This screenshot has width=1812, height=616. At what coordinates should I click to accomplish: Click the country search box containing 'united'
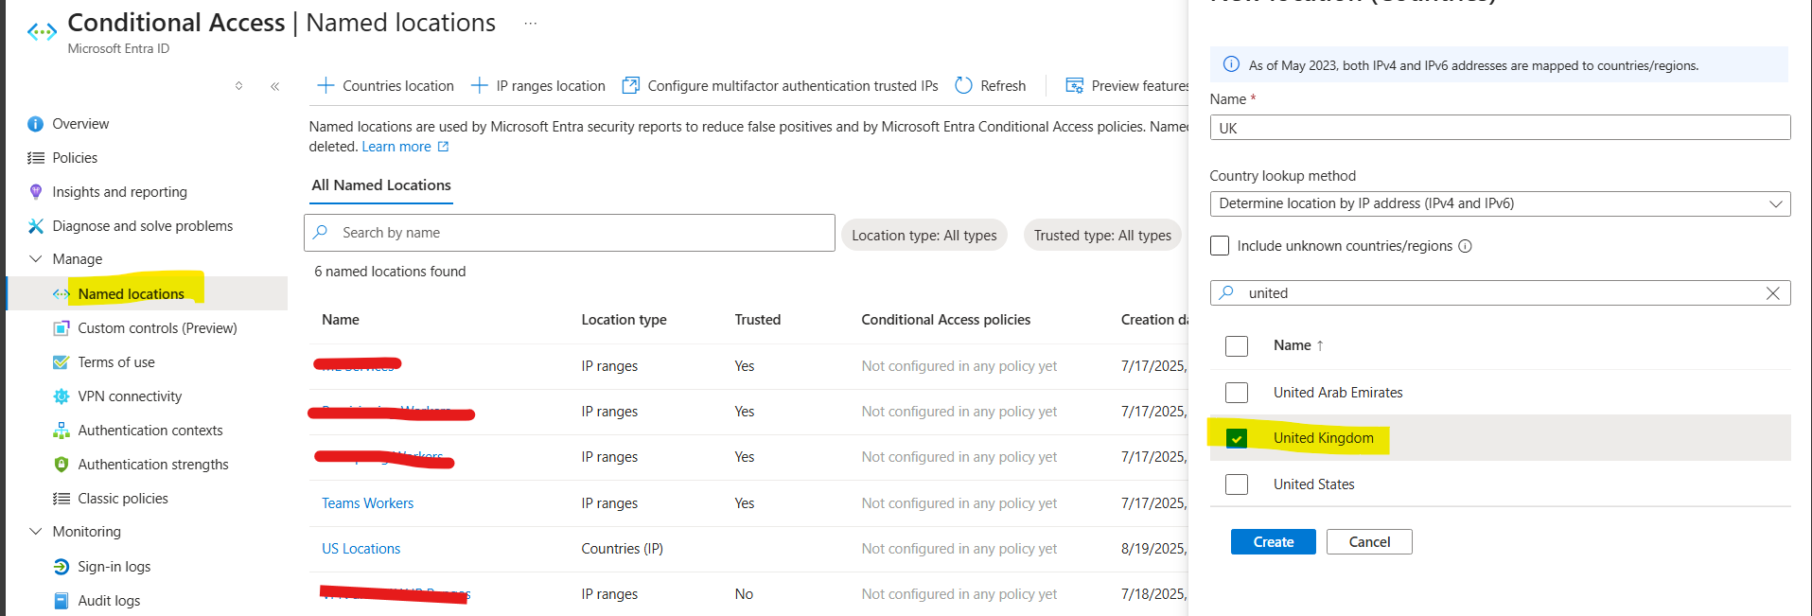point(1500,293)
